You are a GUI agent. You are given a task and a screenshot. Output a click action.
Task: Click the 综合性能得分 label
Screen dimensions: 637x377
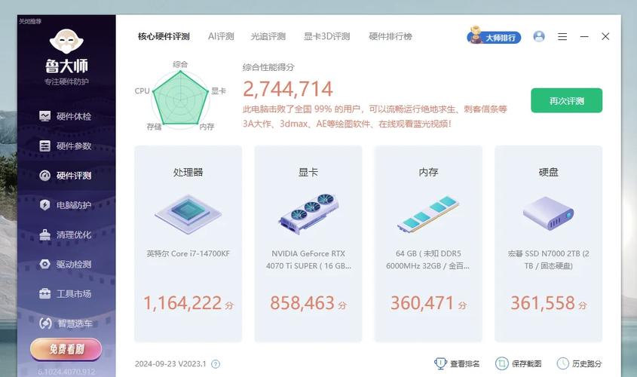click(x=268, y=67)
